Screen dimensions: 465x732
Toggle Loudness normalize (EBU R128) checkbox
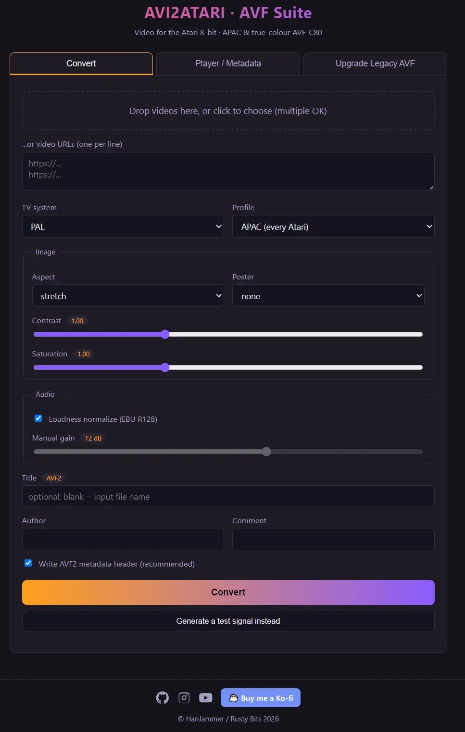click(x=38, y=418)
